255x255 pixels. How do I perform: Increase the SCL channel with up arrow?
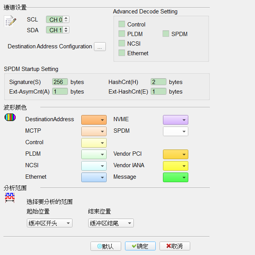[66, 18]
